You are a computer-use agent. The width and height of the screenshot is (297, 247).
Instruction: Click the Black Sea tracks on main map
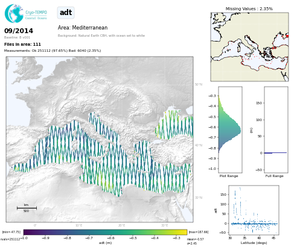coord(174,125)
